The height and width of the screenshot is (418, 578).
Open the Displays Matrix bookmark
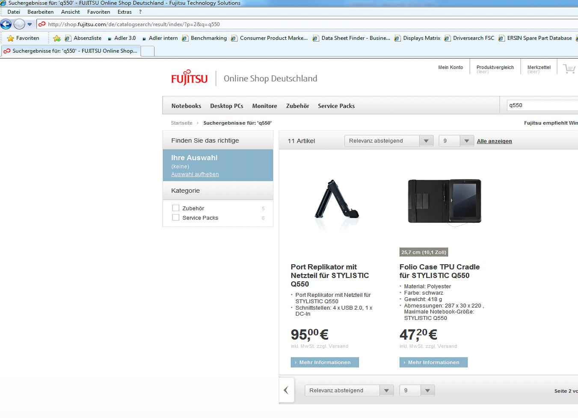coord(417,38)
